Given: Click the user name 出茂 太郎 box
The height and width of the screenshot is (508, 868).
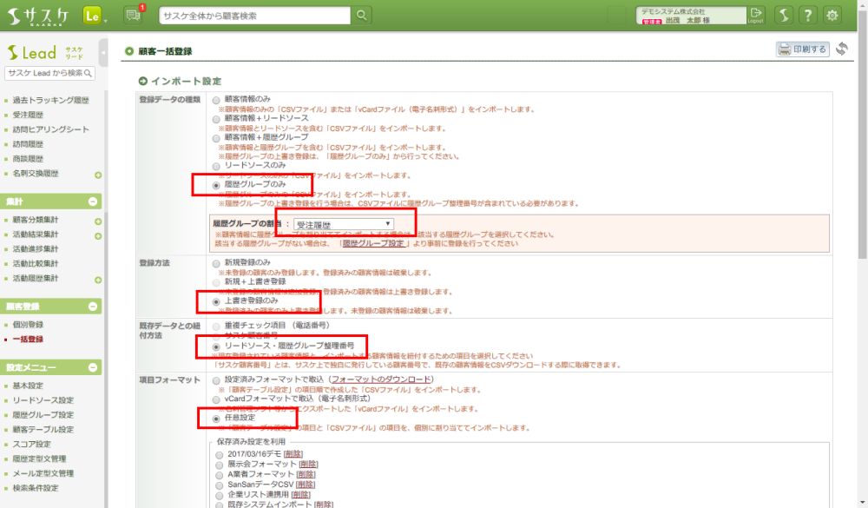Looking at the screenshot, I should [x=691, y=16].
